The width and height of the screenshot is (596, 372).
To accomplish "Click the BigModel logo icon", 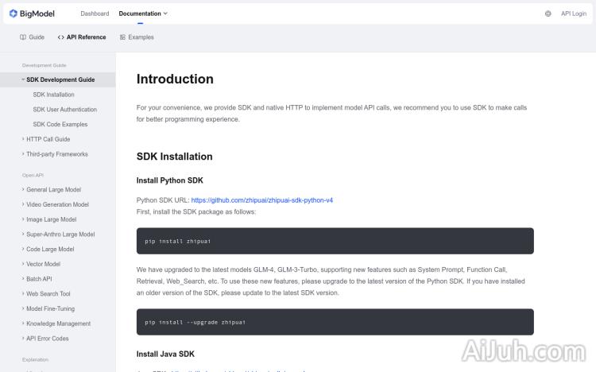I will (14, 14).
